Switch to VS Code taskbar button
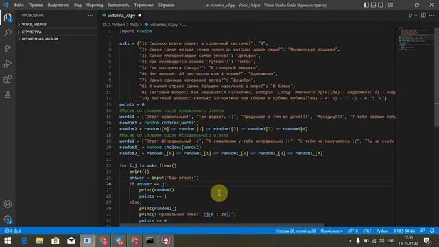439x247 pixels. (x=87, y=241)
